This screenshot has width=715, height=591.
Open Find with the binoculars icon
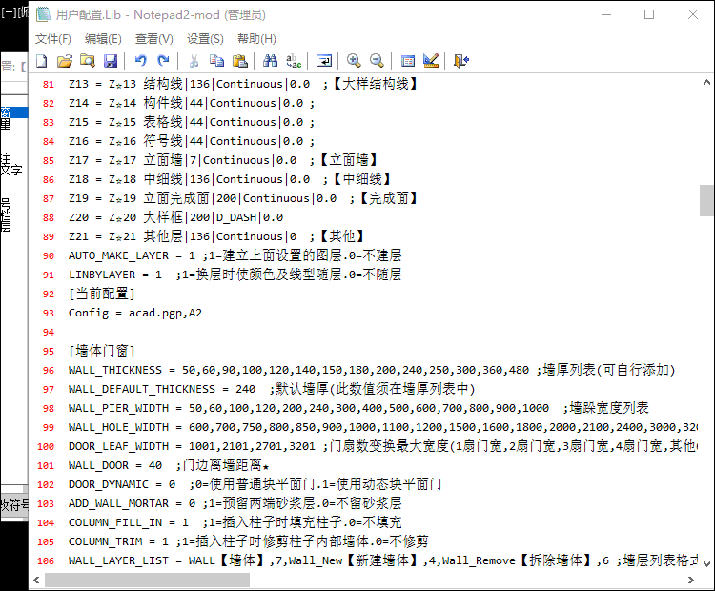pyautogui.click(x=270, y=61)
